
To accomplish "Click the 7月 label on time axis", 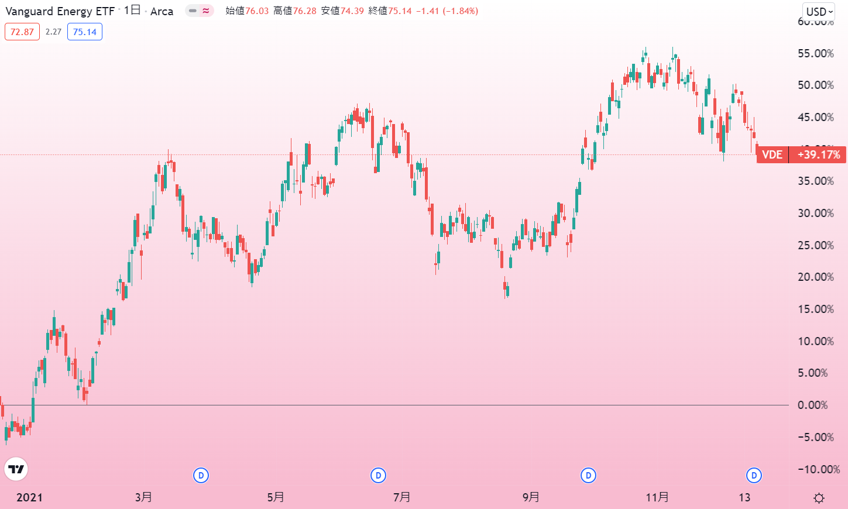I will coord(401,497).
